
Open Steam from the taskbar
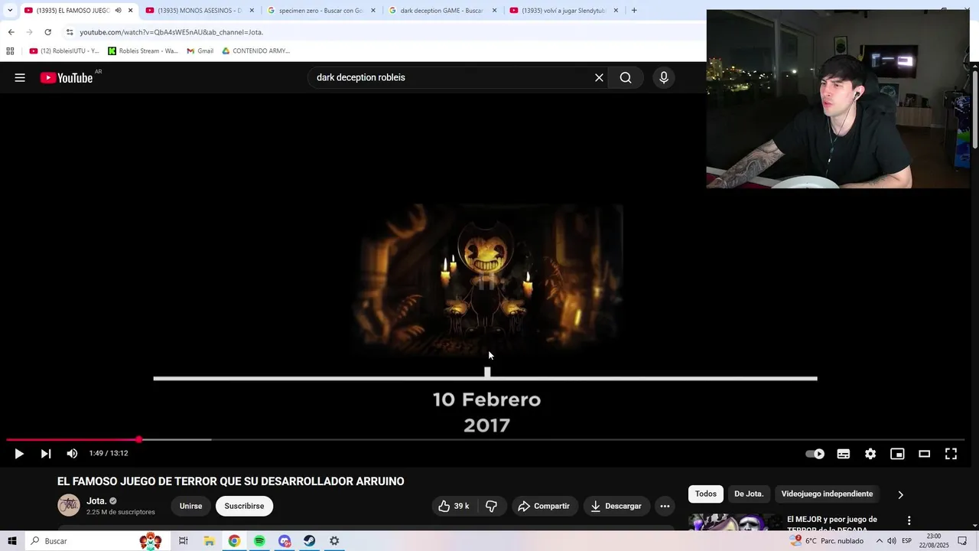coord(309,541)
